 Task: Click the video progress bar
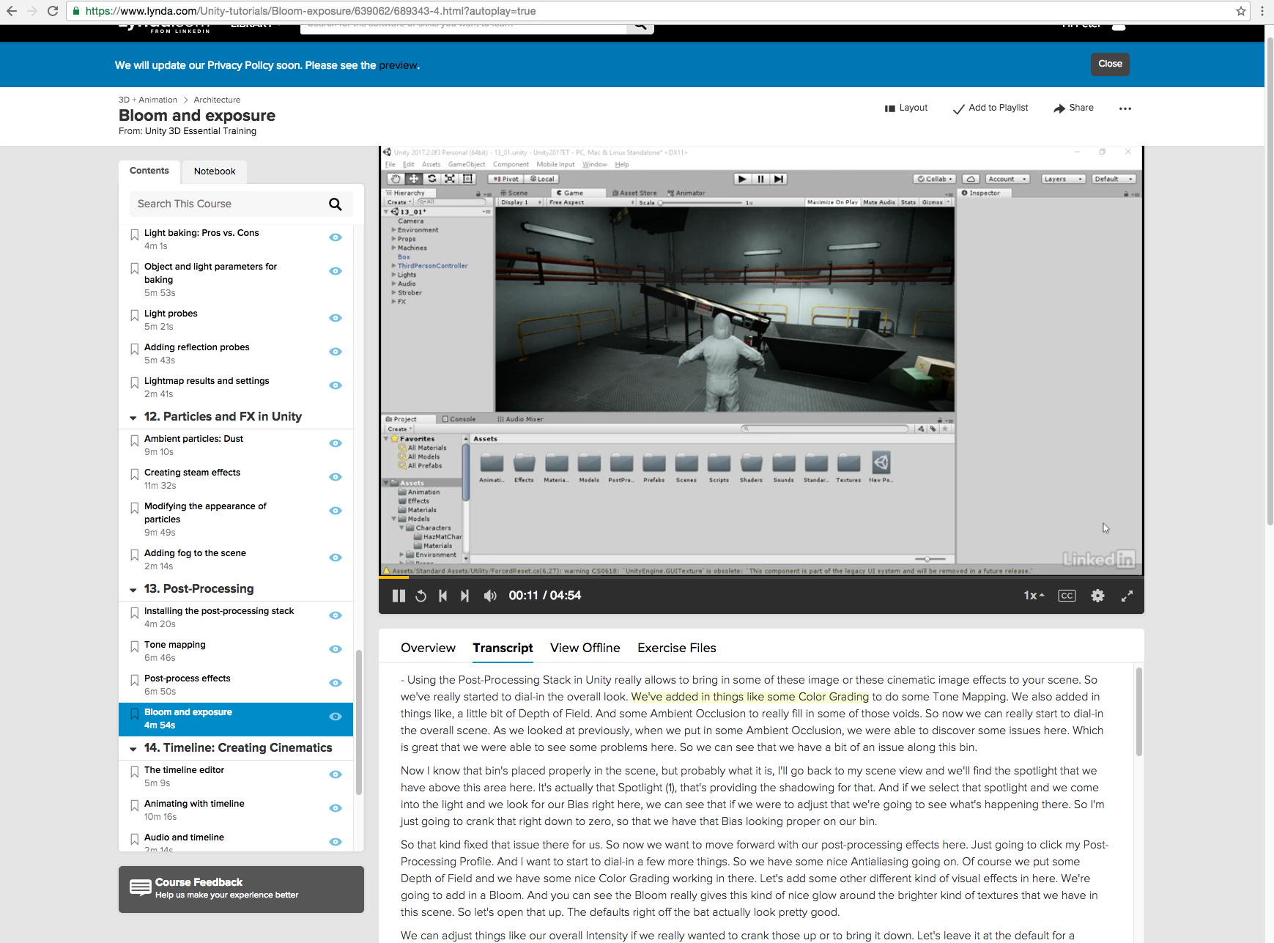pyautogui.click(x=761, y=577)
